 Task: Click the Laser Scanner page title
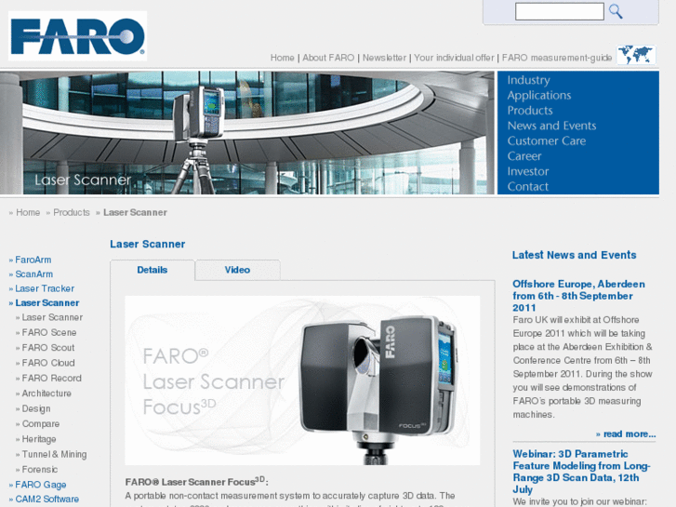tap(148, 245)
